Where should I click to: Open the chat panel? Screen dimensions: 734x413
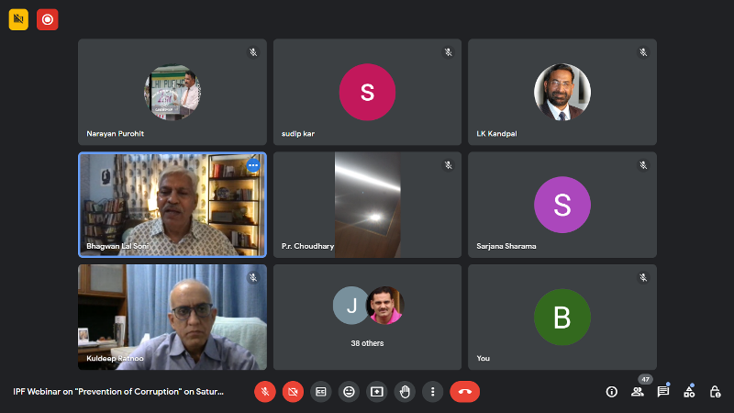coord(663,391)
